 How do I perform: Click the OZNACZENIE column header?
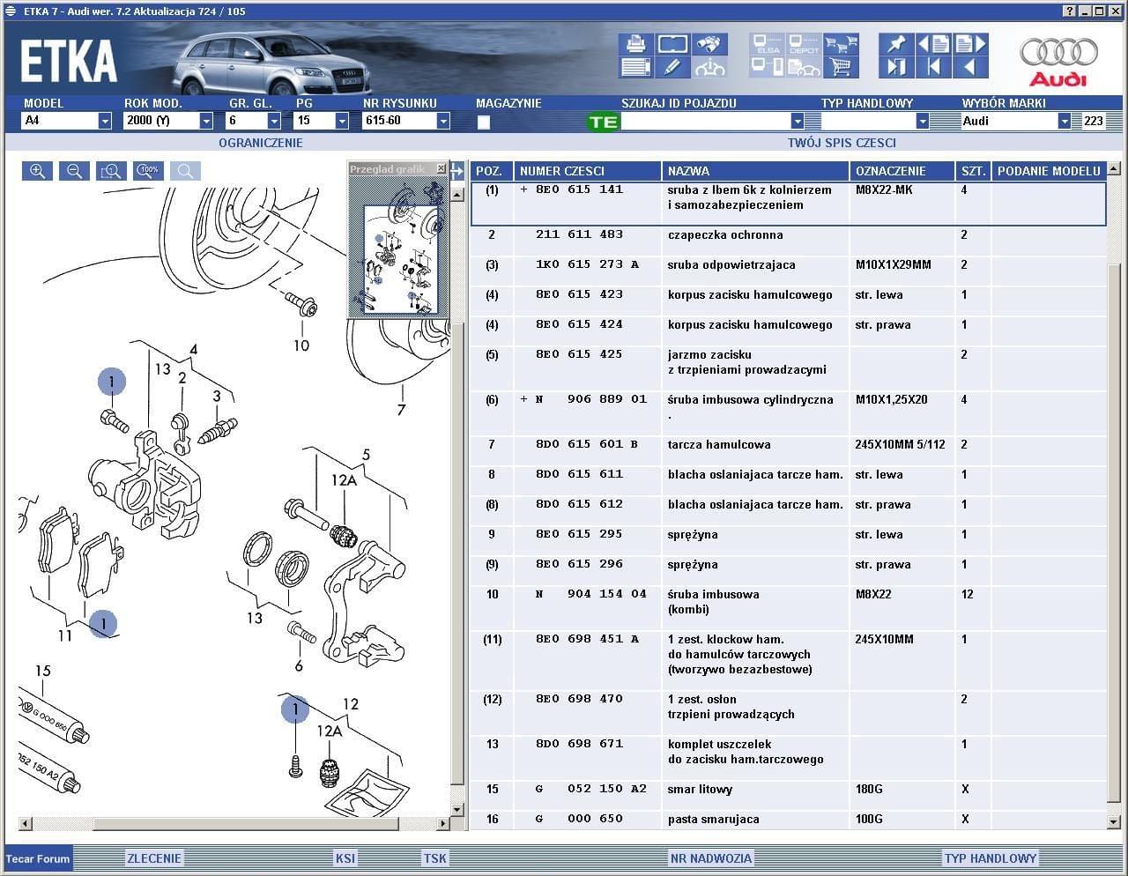pos(903,171)
